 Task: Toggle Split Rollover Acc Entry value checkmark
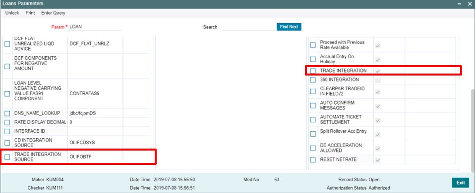pyautogui.click(x=378, y=134)
